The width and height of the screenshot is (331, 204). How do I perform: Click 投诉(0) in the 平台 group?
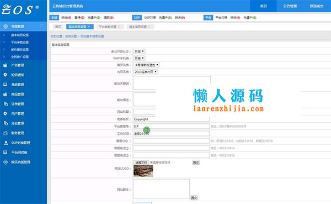click(235, 18)
